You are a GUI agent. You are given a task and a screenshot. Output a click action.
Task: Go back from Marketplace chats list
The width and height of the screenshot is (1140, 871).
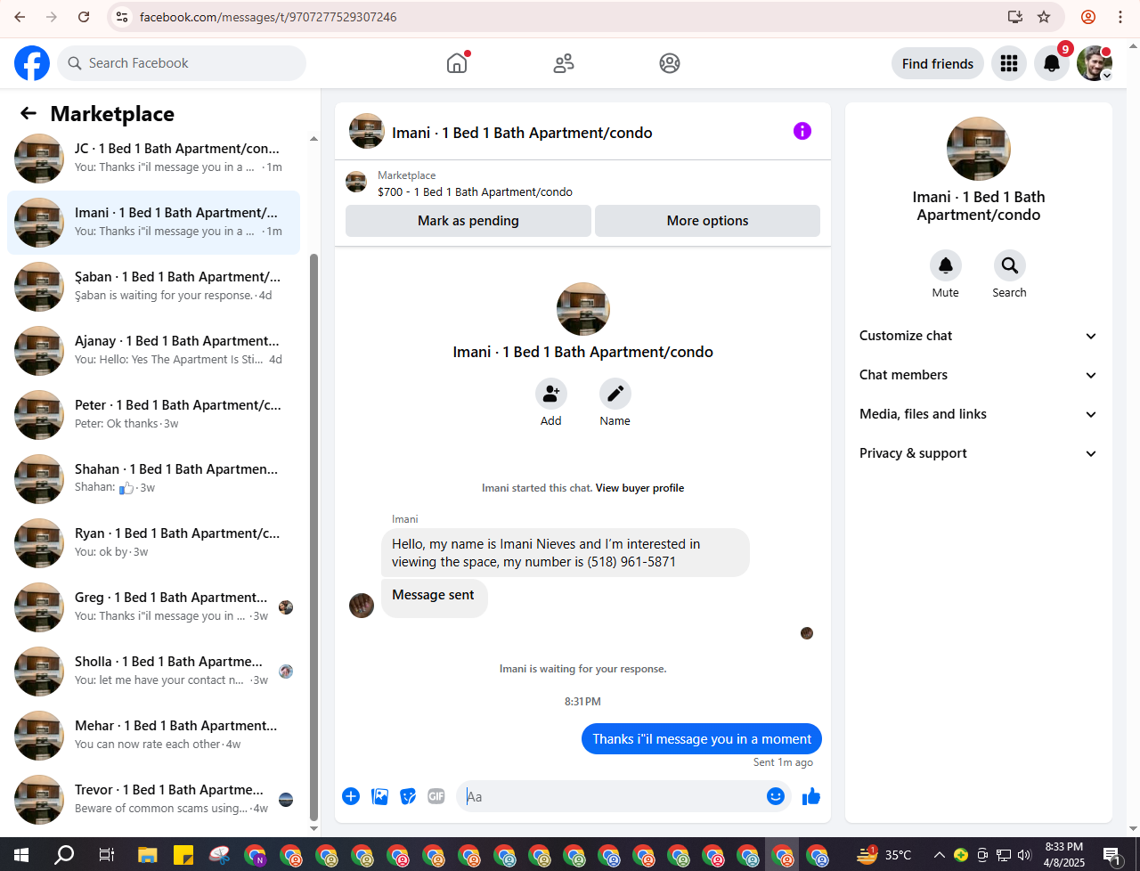[x=28, y=113]
